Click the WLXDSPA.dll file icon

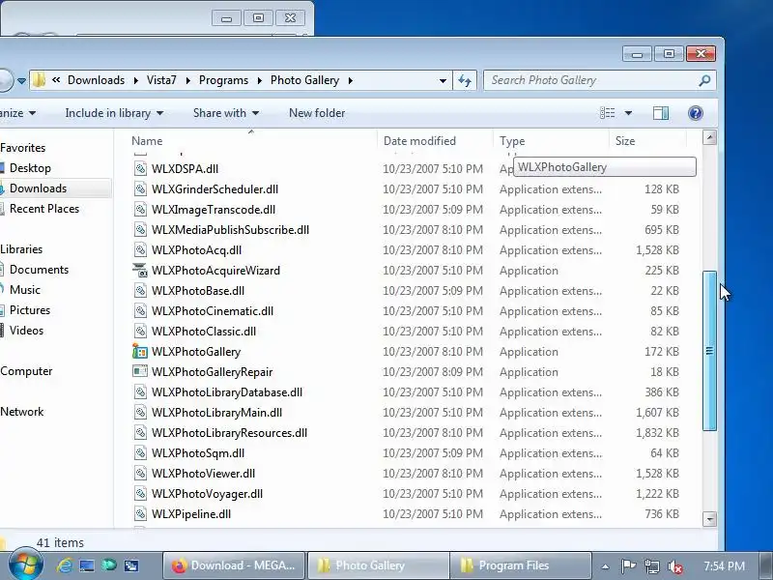coord(140,168)
